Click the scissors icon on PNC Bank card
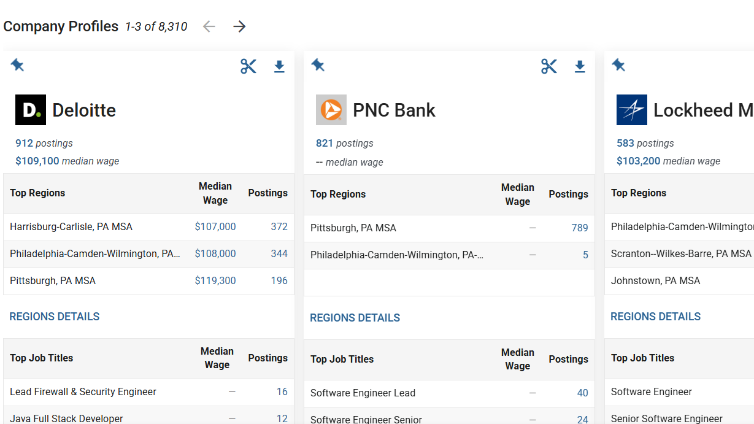754x424 pixels. coord(549,66)
